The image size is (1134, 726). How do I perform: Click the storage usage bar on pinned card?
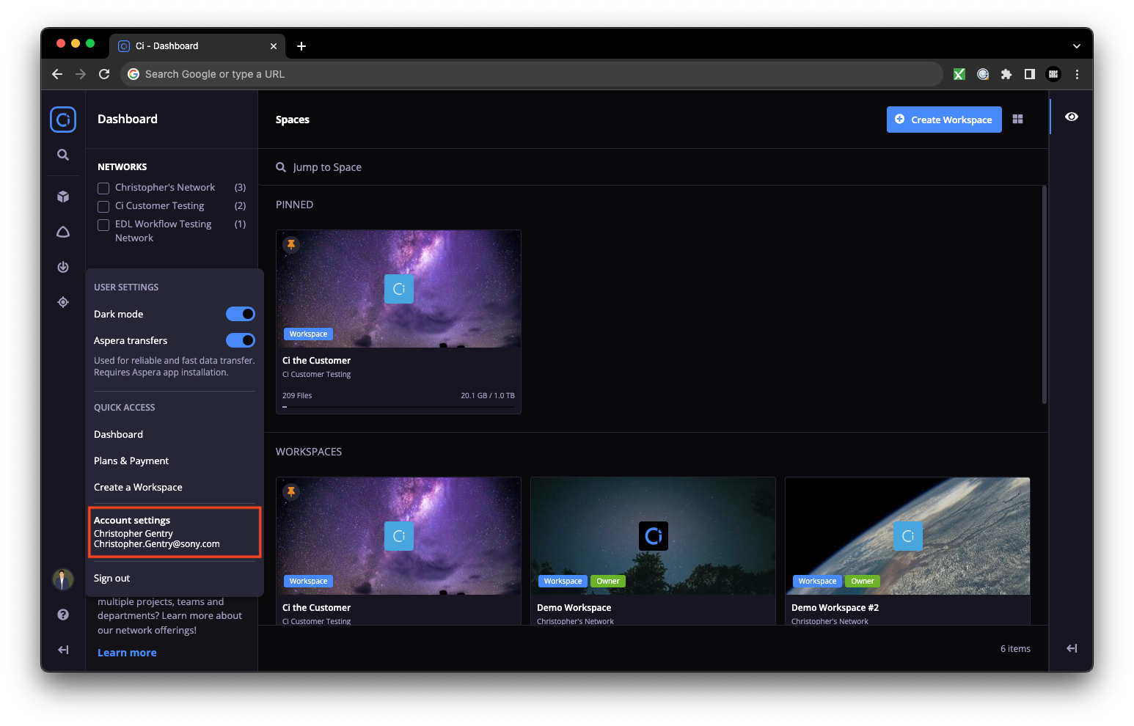tap(398, 407)
